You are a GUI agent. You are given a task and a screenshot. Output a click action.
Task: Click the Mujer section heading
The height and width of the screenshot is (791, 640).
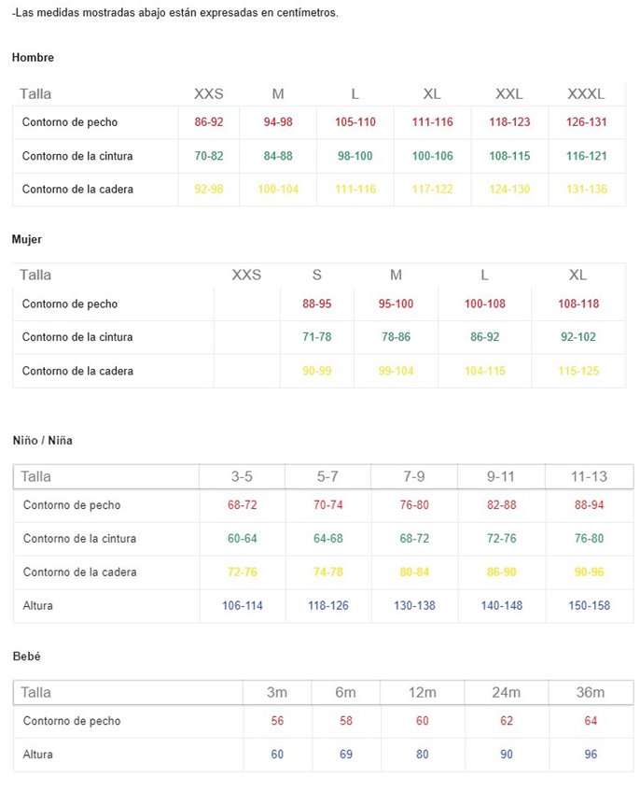[x=27, y=239]
